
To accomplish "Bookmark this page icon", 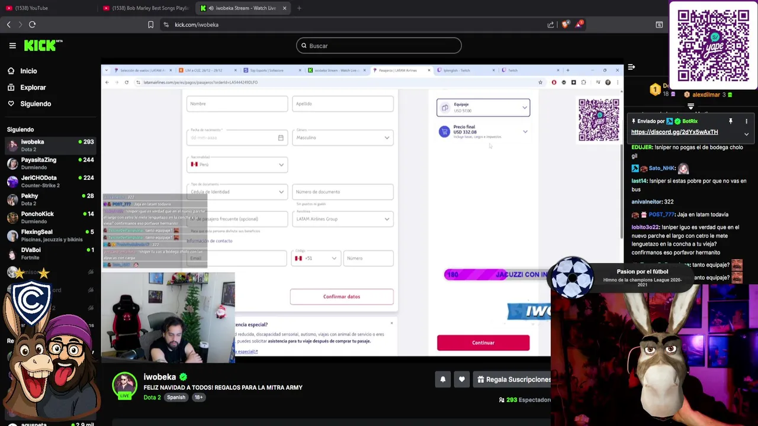I will coord(150,24).
